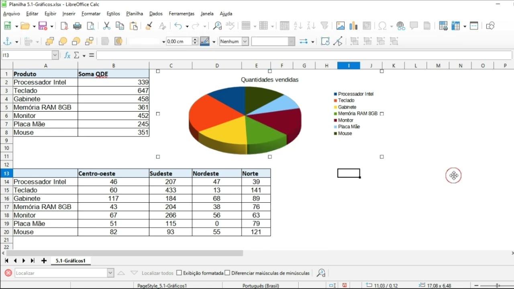Click the Rotate object icon
Image resolution: width=514 pixels, height=289 pixels.
[x=325, y=41]
